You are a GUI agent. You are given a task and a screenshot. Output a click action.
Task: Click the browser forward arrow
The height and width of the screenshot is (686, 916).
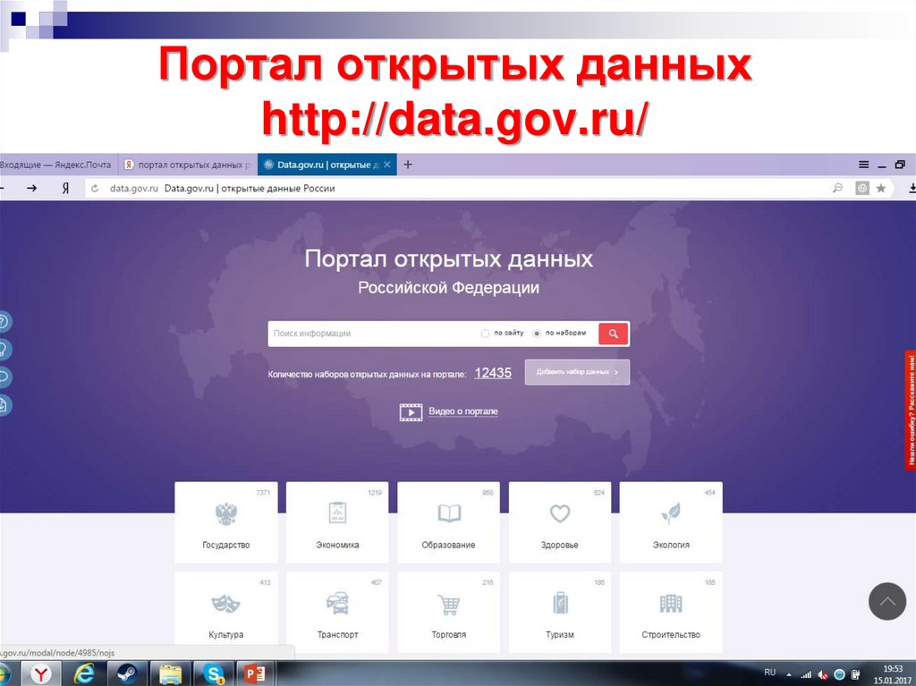click(32, 188)
